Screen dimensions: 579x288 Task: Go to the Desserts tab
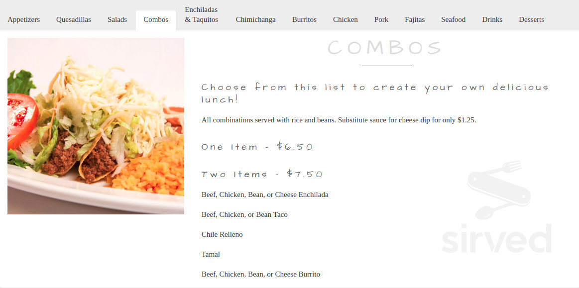(531, 20)
